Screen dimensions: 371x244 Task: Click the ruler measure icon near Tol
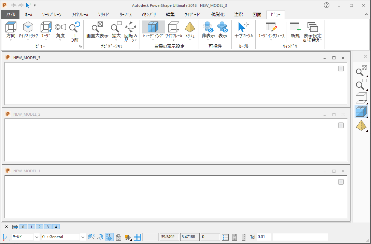point(244,237)
